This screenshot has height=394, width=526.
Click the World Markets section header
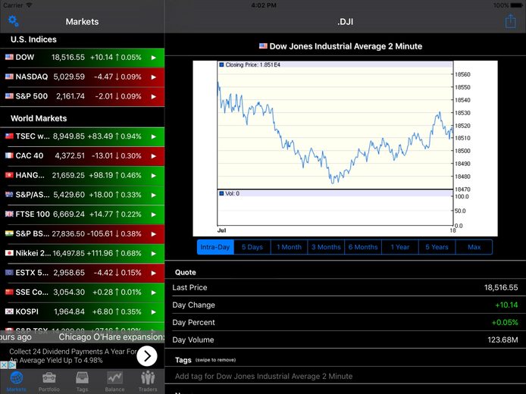click(39, 118)
